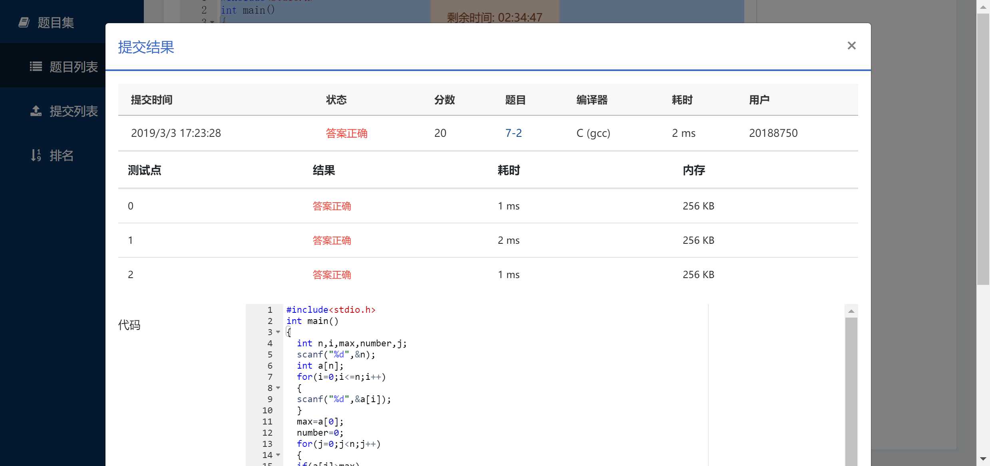Collapse code fold at line 3
Image resolution: width=990 pixels, height=466 pixels.
tap(278, 332)
